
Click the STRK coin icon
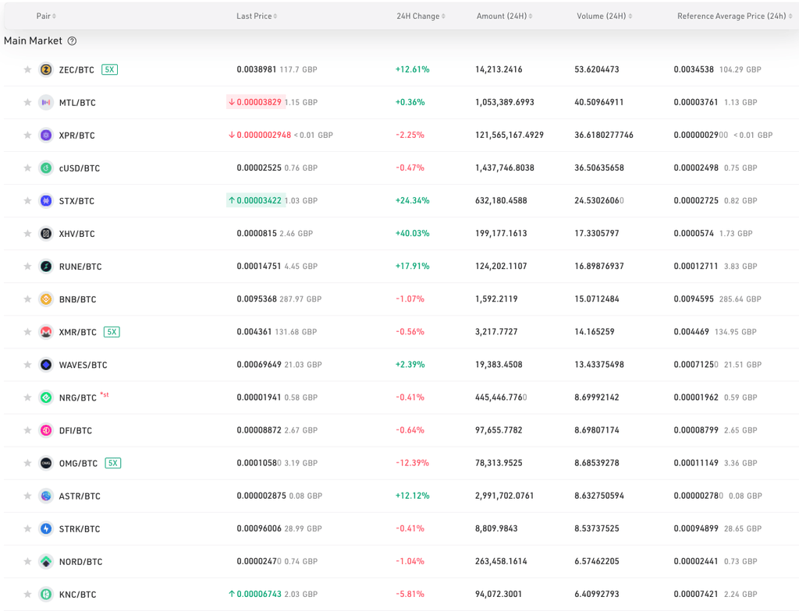click(46, 528)
